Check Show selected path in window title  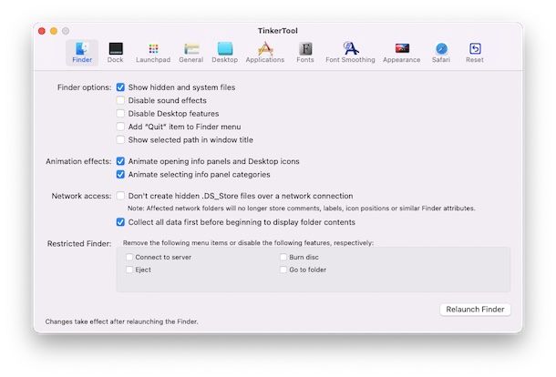click(x=120, y=139)
